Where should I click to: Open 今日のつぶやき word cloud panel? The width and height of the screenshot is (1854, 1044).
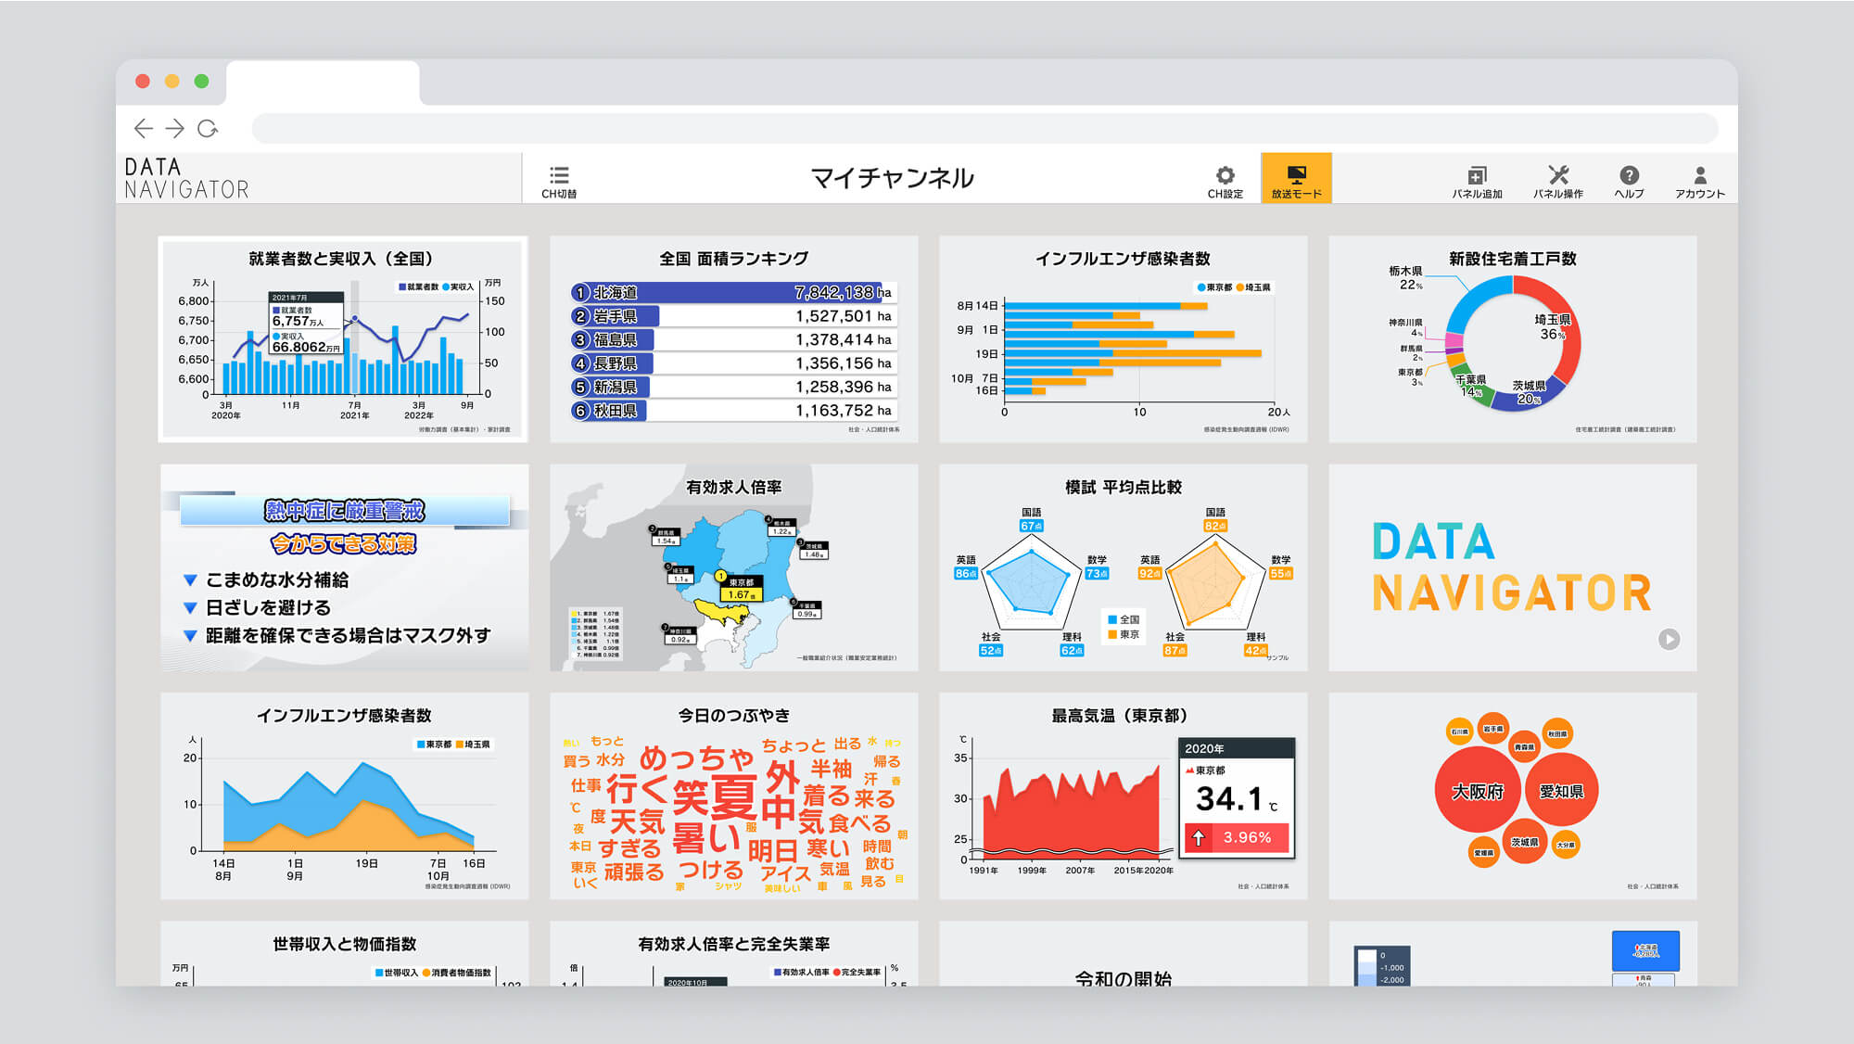point(733,796)
